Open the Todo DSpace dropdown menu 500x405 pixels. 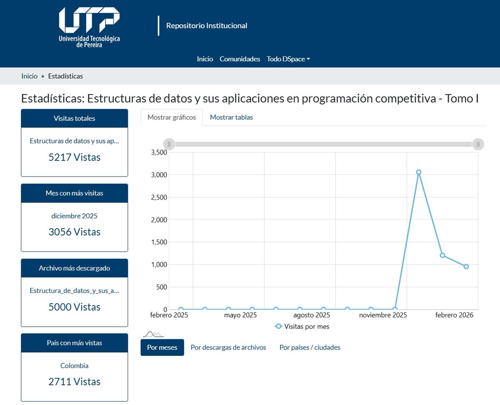(x=289, y=59)
